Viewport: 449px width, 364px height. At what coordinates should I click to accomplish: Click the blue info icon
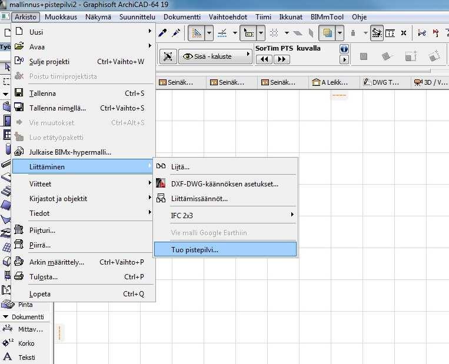pos(344,49)
